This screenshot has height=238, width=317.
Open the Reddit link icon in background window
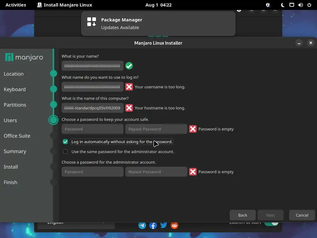[174, 225]
